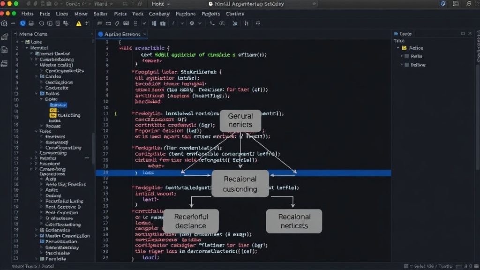The width and height of the screenshot is (480, 270).
Task: Click the left tree panel scrollbar thumb
Action: [x=93, y=148]
